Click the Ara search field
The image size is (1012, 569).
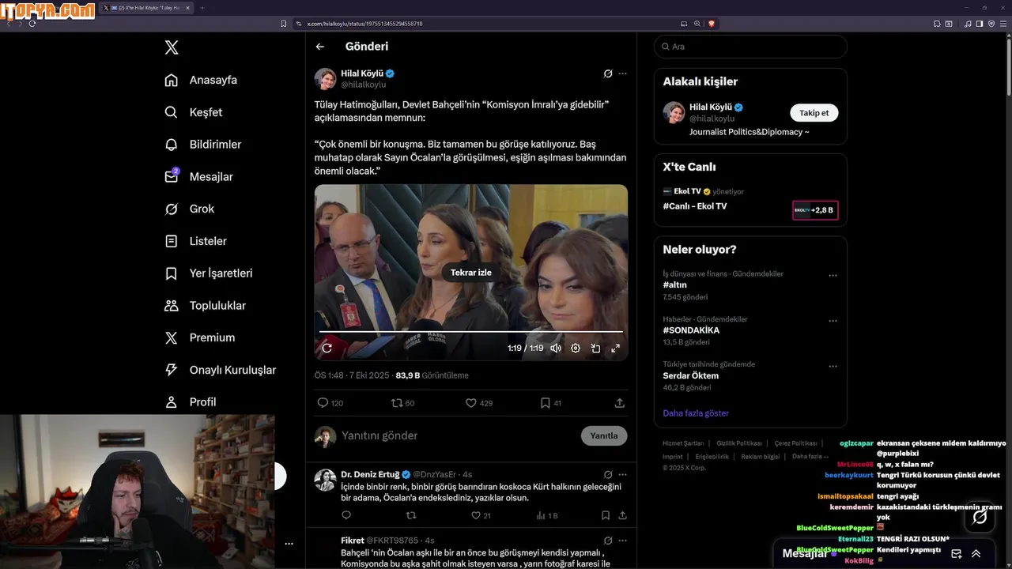(750, 47)
